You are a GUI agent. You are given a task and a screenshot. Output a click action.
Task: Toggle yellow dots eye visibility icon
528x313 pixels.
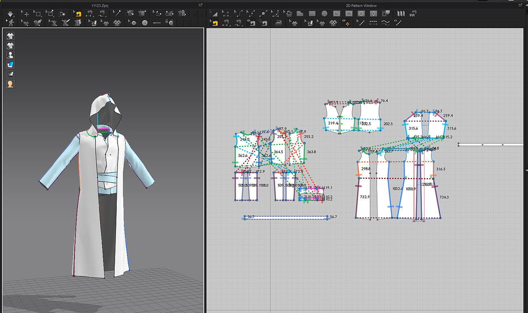[345, 23]
